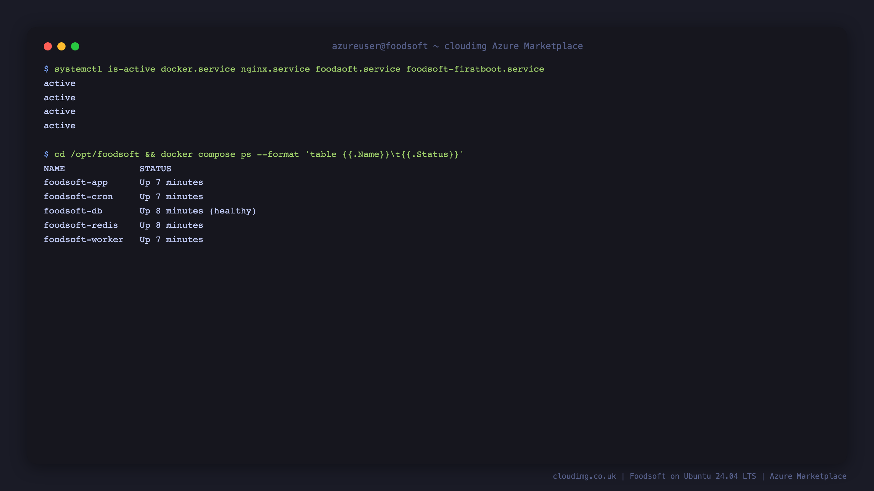Image resolution: width=874 pixels, height=491 pixels.
Task: Select the foodsoft-app container name
Action: (76, 182)
